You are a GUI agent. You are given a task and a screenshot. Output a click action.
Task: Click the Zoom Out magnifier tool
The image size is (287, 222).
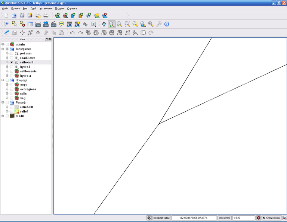119,24
